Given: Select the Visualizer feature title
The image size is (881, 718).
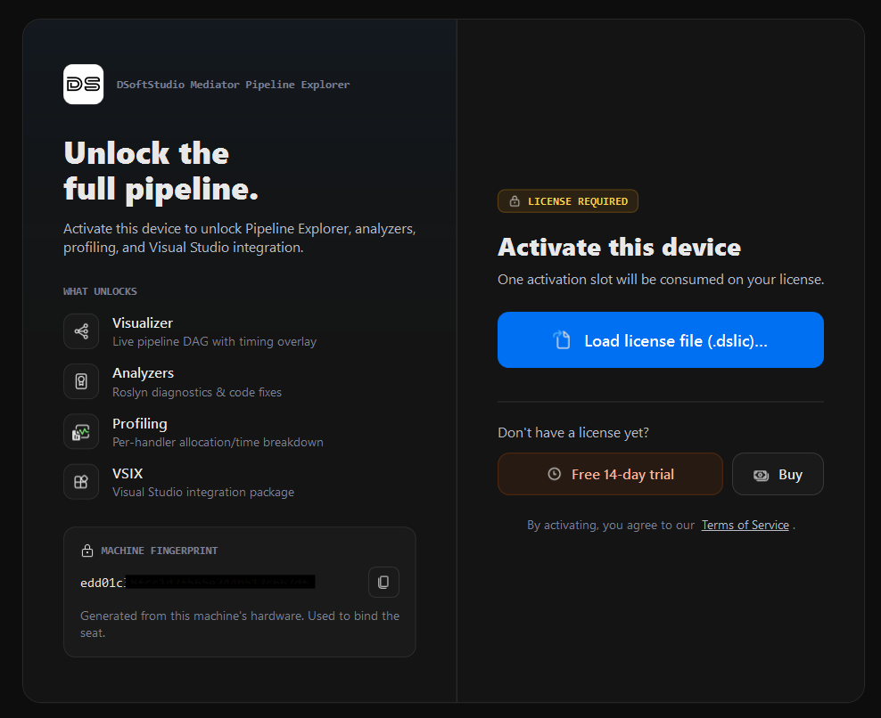Looking at the screenshot, I should (x=143, y=323).
